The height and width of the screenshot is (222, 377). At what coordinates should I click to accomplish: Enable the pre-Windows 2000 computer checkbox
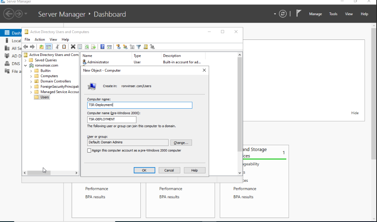(x=90, y=150)
